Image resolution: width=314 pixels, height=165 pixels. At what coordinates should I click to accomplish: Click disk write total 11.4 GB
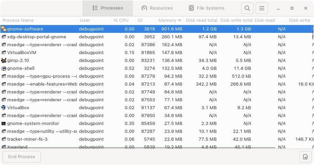[242, 68]
